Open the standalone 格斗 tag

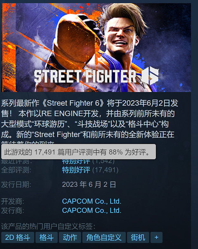coord(47,237)
